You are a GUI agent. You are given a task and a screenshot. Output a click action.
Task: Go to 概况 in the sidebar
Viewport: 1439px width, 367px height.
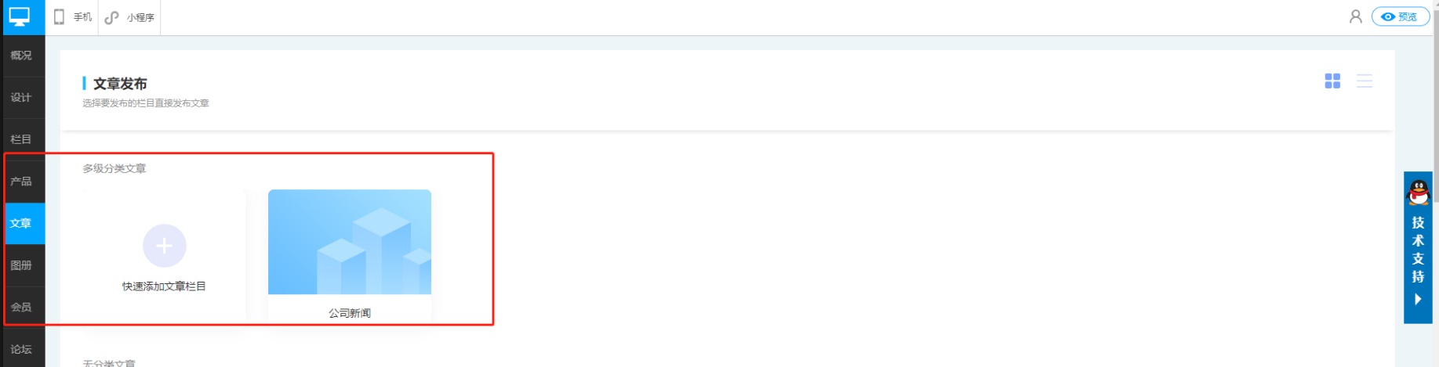(21, 56)
